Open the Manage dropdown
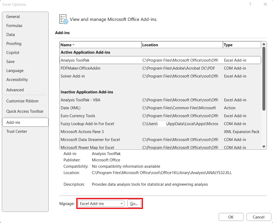 click(101, 203)
